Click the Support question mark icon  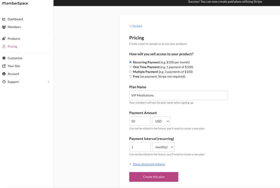pyautogui.click(x=4, y=82)
